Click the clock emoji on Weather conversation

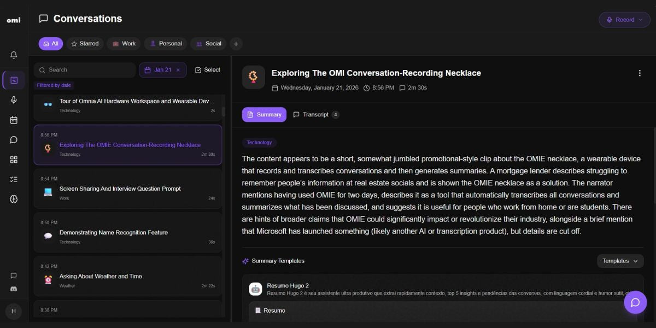coord(48,279)
